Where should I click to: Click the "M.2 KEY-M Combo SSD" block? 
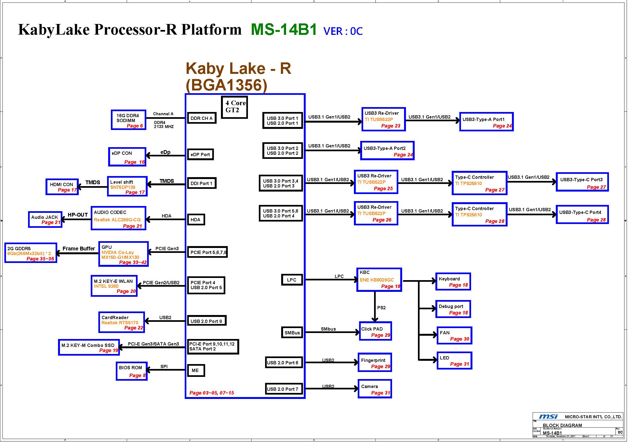(89, 347)
